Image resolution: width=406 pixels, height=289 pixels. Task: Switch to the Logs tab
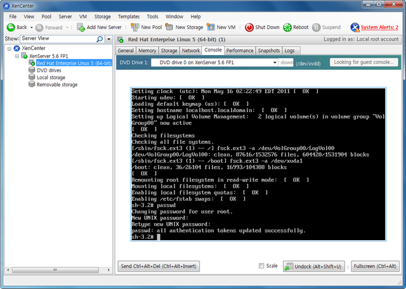[x=290, y=51]
